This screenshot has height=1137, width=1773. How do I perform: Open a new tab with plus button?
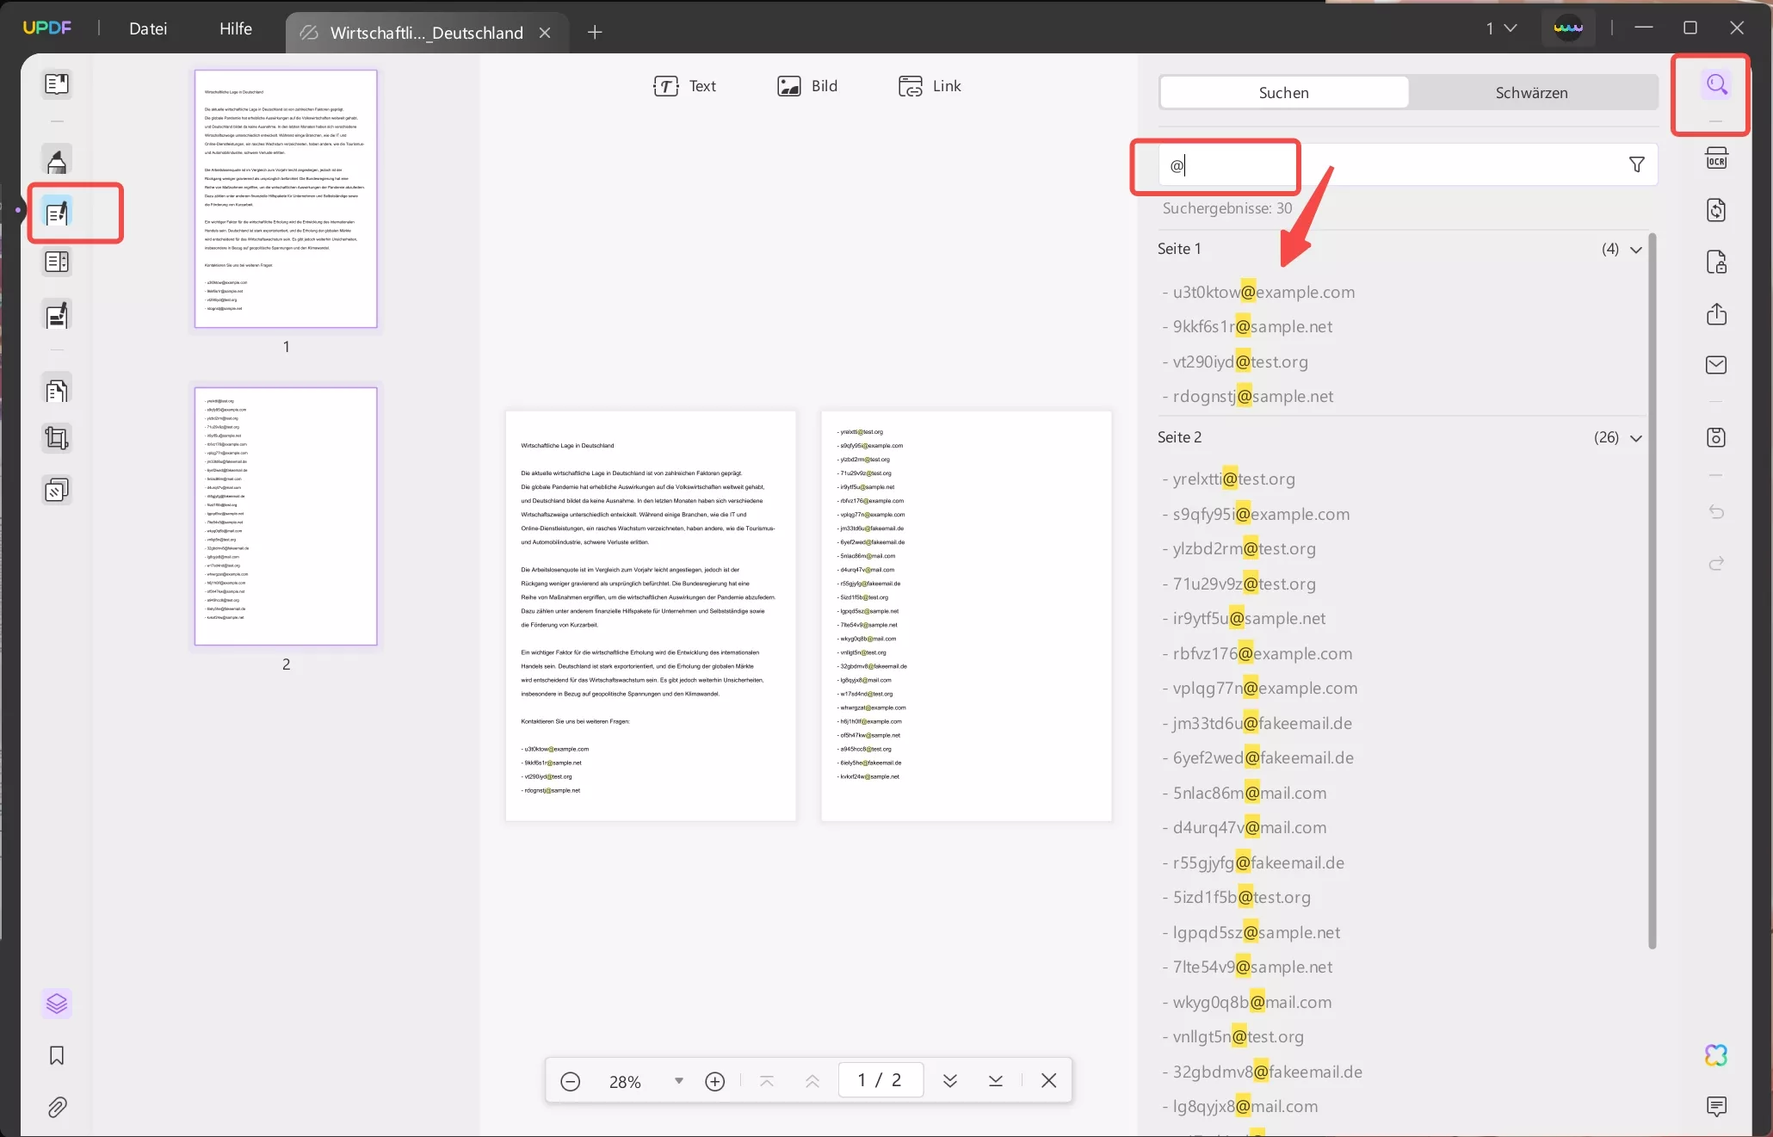pyautogui.click(x=595, y=33)
